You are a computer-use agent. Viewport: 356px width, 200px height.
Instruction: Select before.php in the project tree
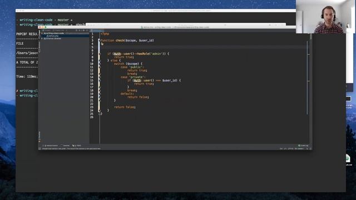click(52, 36)
